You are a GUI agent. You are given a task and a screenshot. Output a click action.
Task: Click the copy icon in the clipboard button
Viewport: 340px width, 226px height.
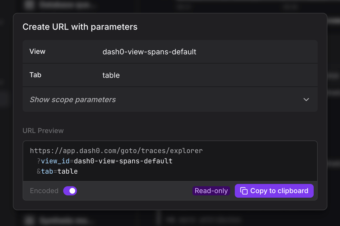pyautogui.click(x=244, y=191)
